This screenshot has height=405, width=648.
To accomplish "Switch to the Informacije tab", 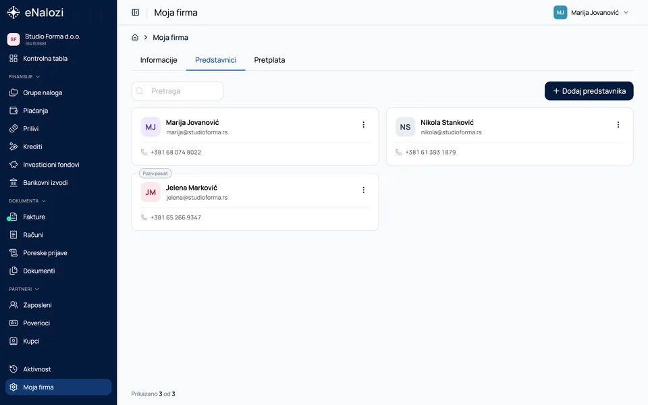I will [159, 60].
